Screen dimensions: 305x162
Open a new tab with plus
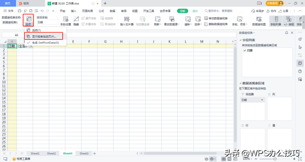[x=105, y=3]
